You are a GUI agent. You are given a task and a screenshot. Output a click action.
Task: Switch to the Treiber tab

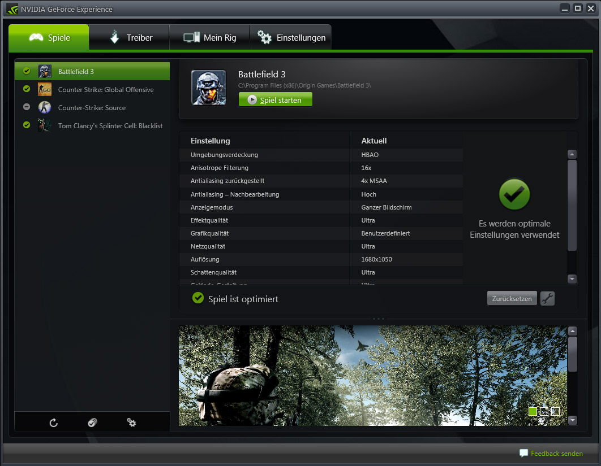129,37
